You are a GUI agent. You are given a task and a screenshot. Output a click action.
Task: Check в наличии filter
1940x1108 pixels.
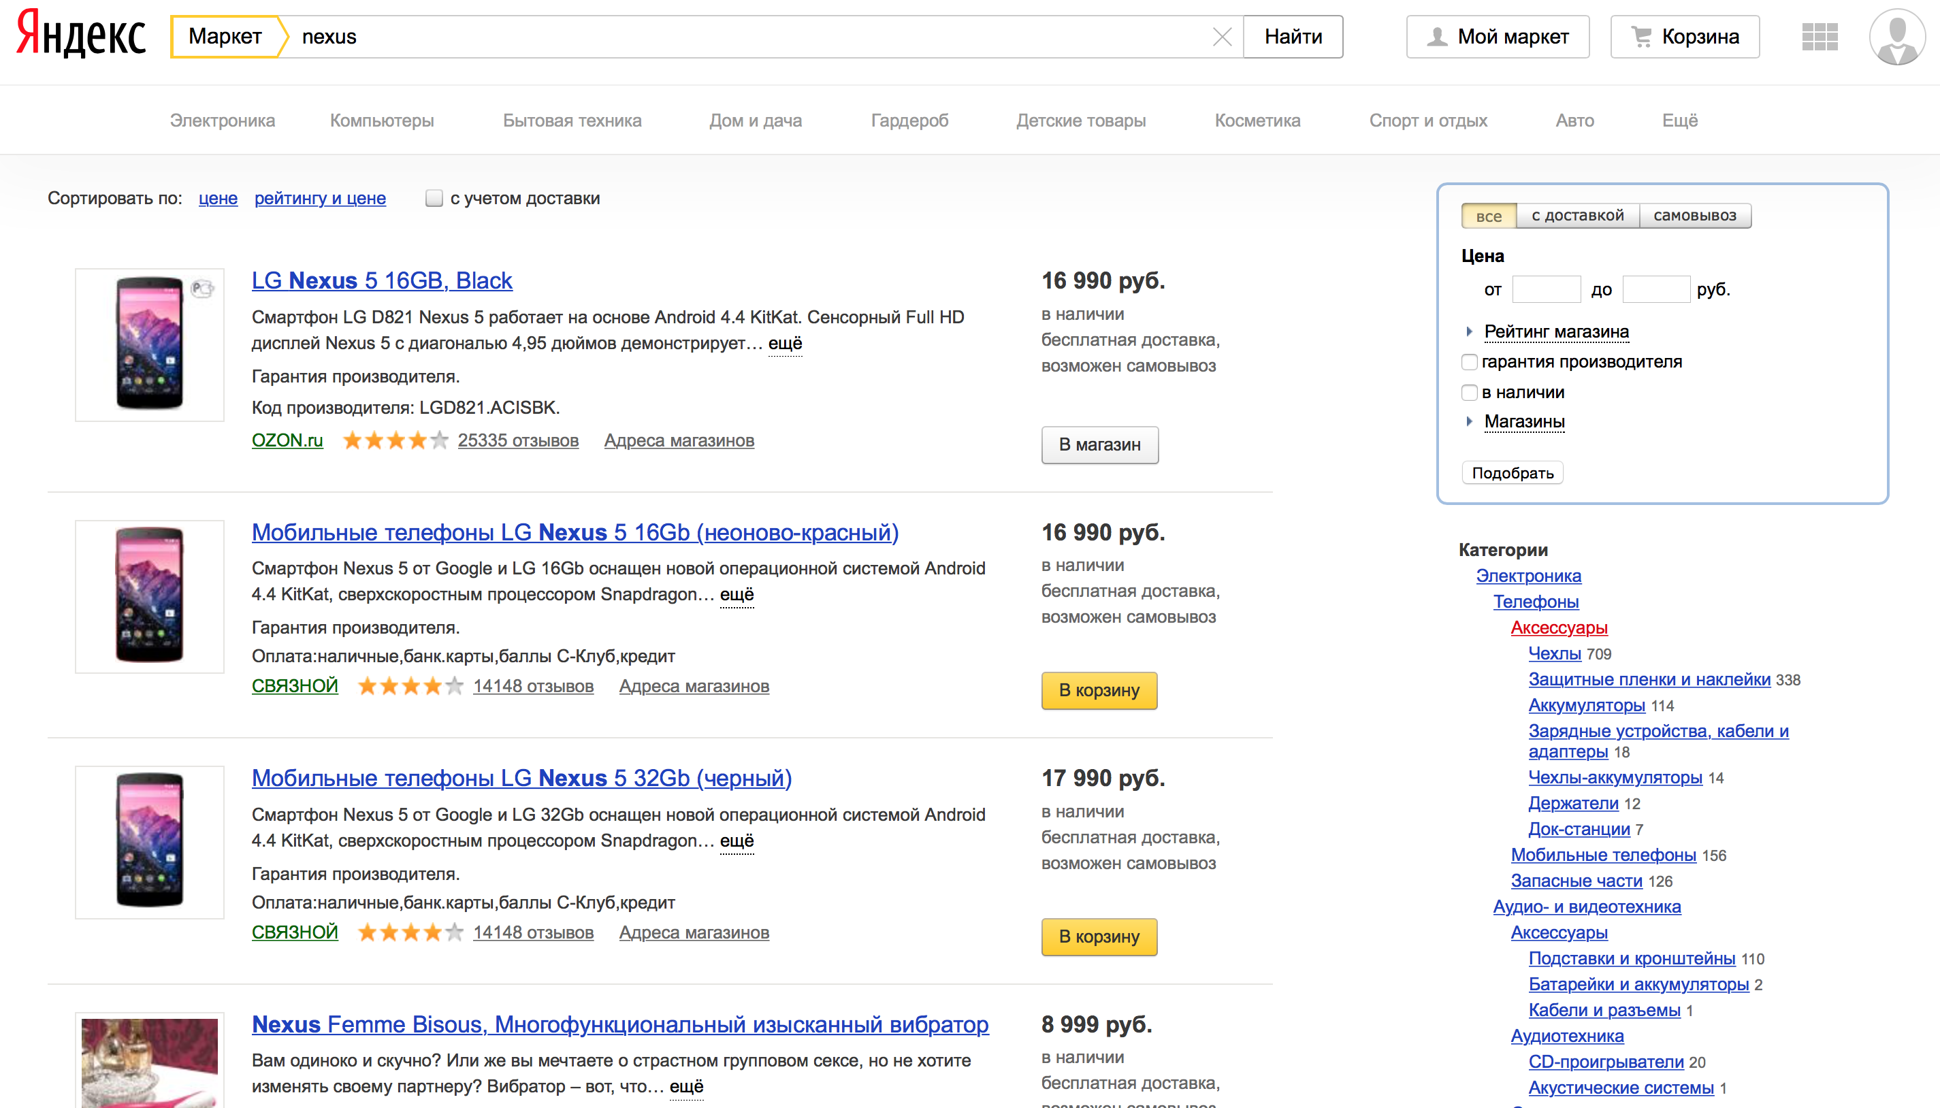click(1470, 393)
